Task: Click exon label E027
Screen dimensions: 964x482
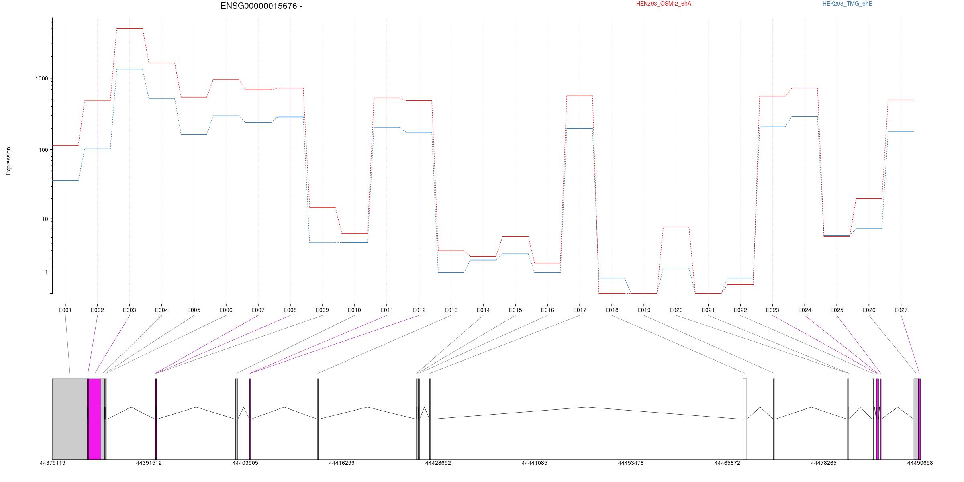Action: click(x=901, y=310)
